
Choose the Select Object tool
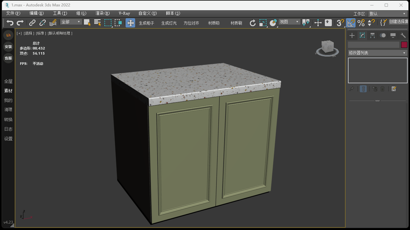pos(87,23)
